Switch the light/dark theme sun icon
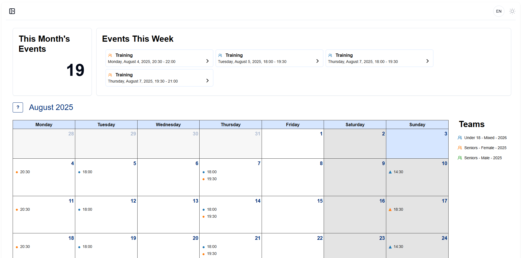 pyautogui.click(x=512, y=11)
